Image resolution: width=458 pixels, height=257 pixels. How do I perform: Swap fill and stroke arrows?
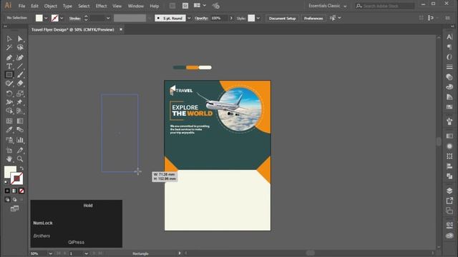[x=21, y=168]
